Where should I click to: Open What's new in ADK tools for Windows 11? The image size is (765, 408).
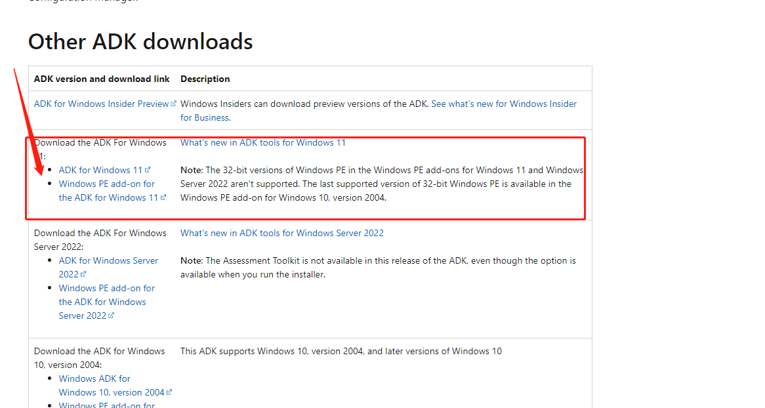coord(263,142)
